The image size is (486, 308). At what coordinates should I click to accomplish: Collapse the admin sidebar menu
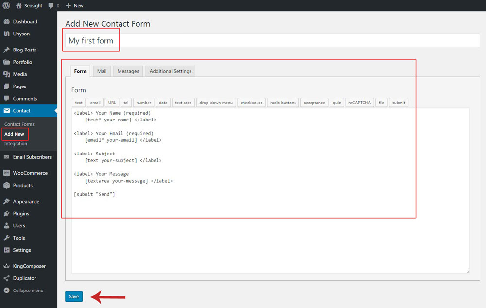tap(28, 291)
